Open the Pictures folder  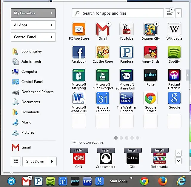click(x=23, y=132)
